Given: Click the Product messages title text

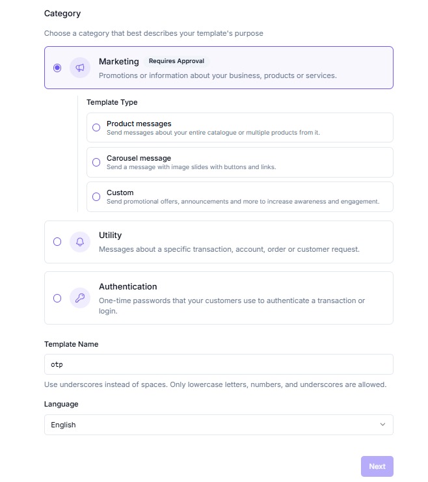Looking at the screenshot, I should point(139,124).
